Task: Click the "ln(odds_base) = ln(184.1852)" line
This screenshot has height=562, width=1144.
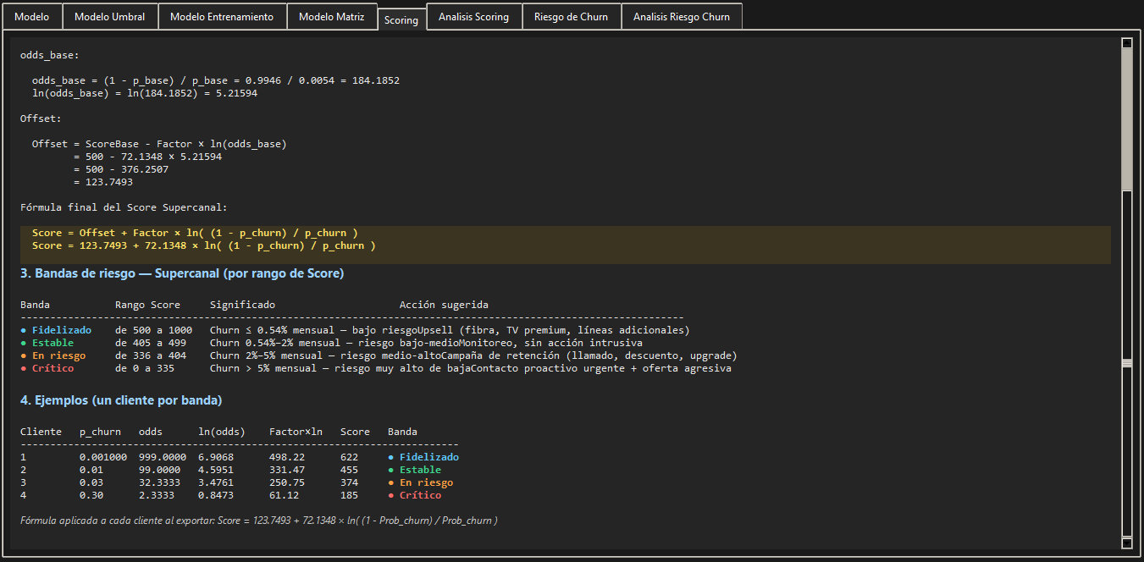Action: pos(145,93)
